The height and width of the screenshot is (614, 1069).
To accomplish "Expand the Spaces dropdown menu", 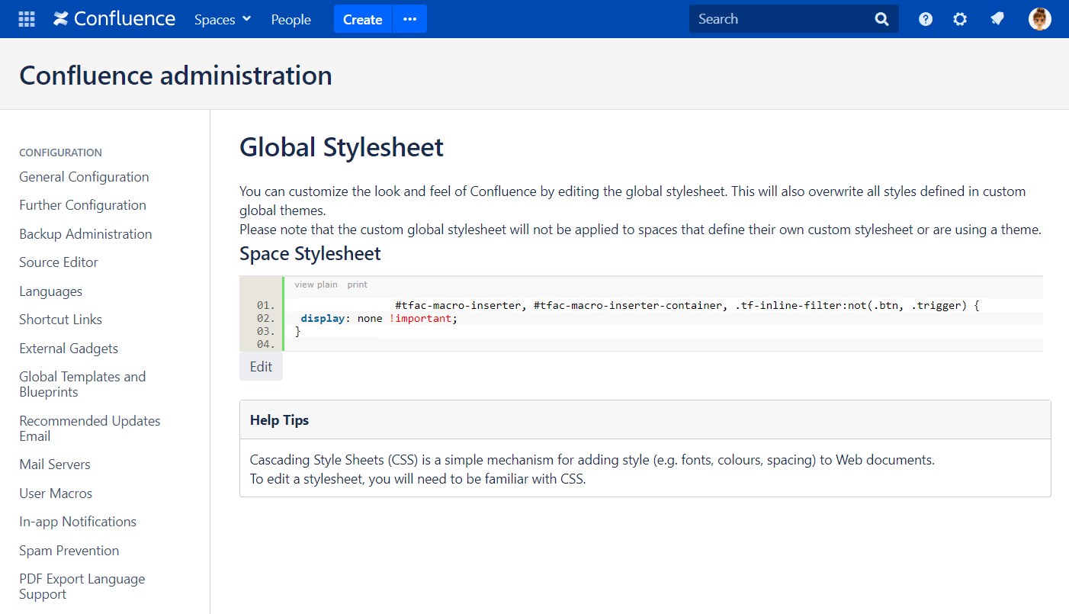I will [x=222, y=19].
